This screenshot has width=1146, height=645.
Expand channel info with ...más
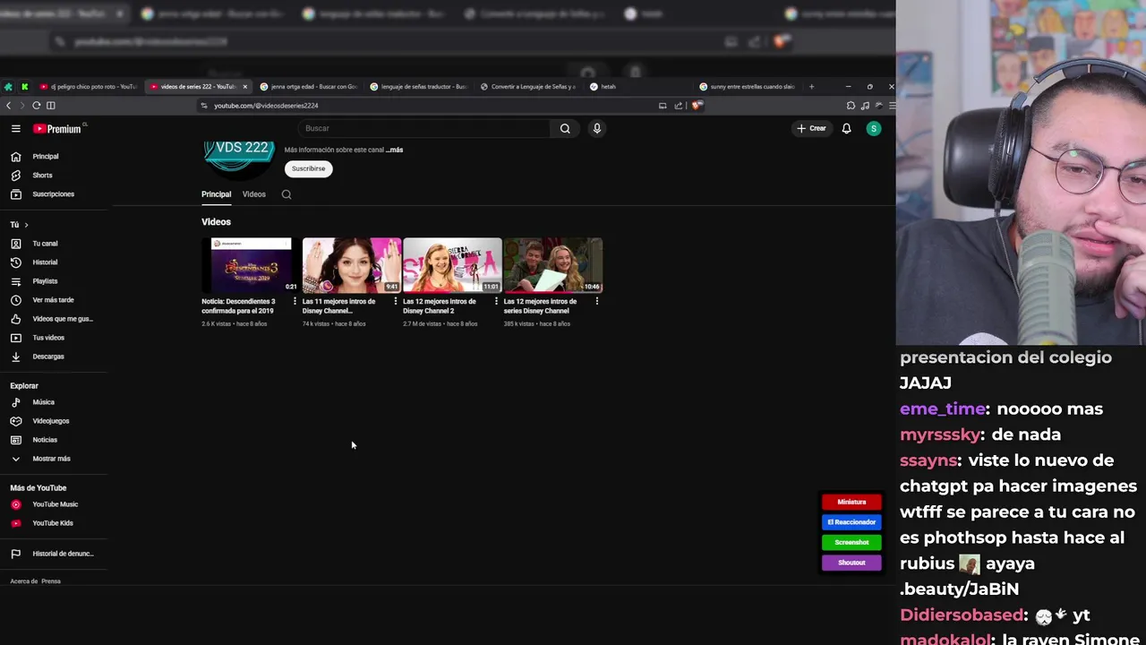[x=394, y=150]
